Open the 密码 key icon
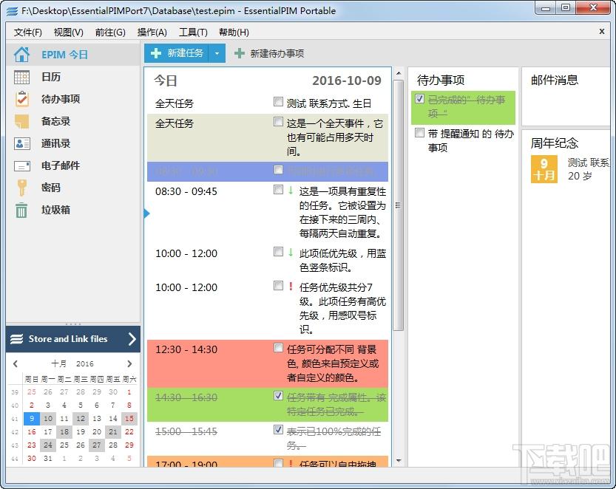 pos(22,188)
